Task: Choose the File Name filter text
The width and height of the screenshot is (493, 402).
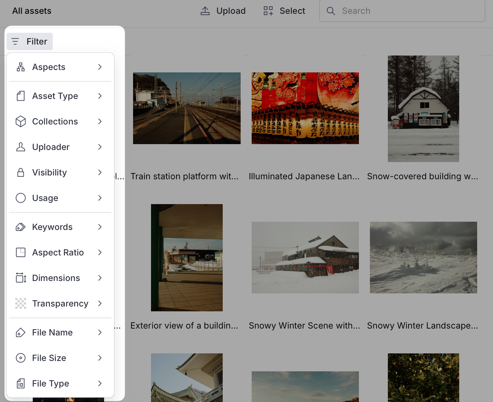Action: point(52,332)
